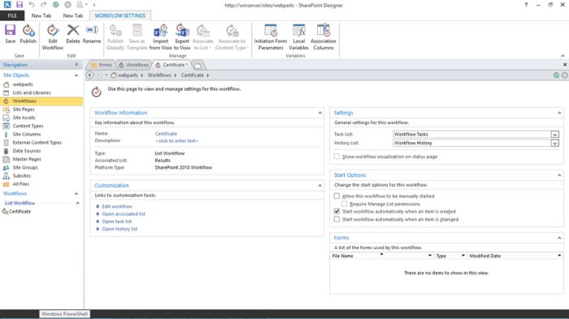Check Allow this workflow to be manually started
This screenshot has width=569, height=319.
click(337, 196)
